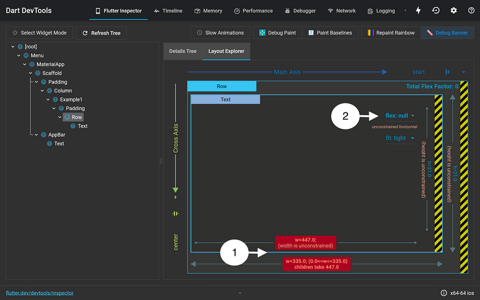
Task: Collapse the Scaffold tree node
Action: (30, 72)
